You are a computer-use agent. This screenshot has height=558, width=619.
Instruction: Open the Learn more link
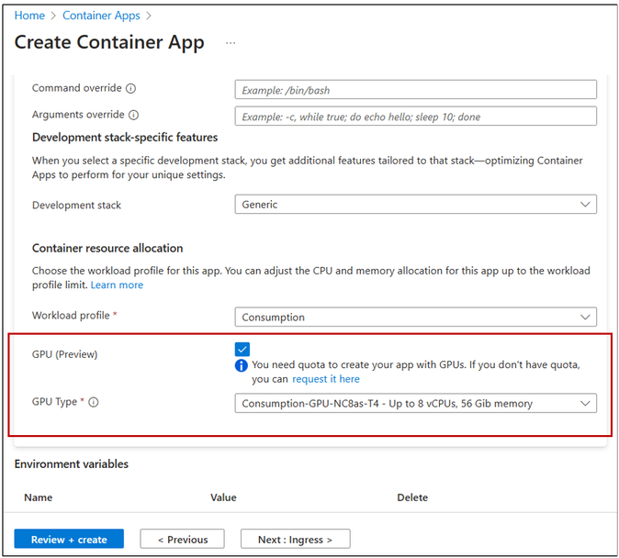(117, 285)
